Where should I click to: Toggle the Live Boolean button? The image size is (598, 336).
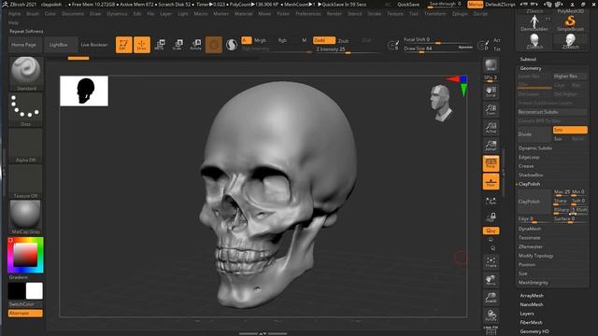(x=94, y=45)
